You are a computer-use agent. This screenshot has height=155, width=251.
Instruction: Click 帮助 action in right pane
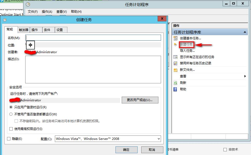(x=183, y=89)
